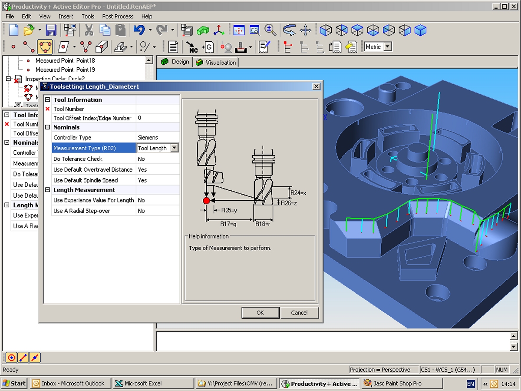Select the measured circle tool
This screenshot has height=391, width=521.
[45, 47]
